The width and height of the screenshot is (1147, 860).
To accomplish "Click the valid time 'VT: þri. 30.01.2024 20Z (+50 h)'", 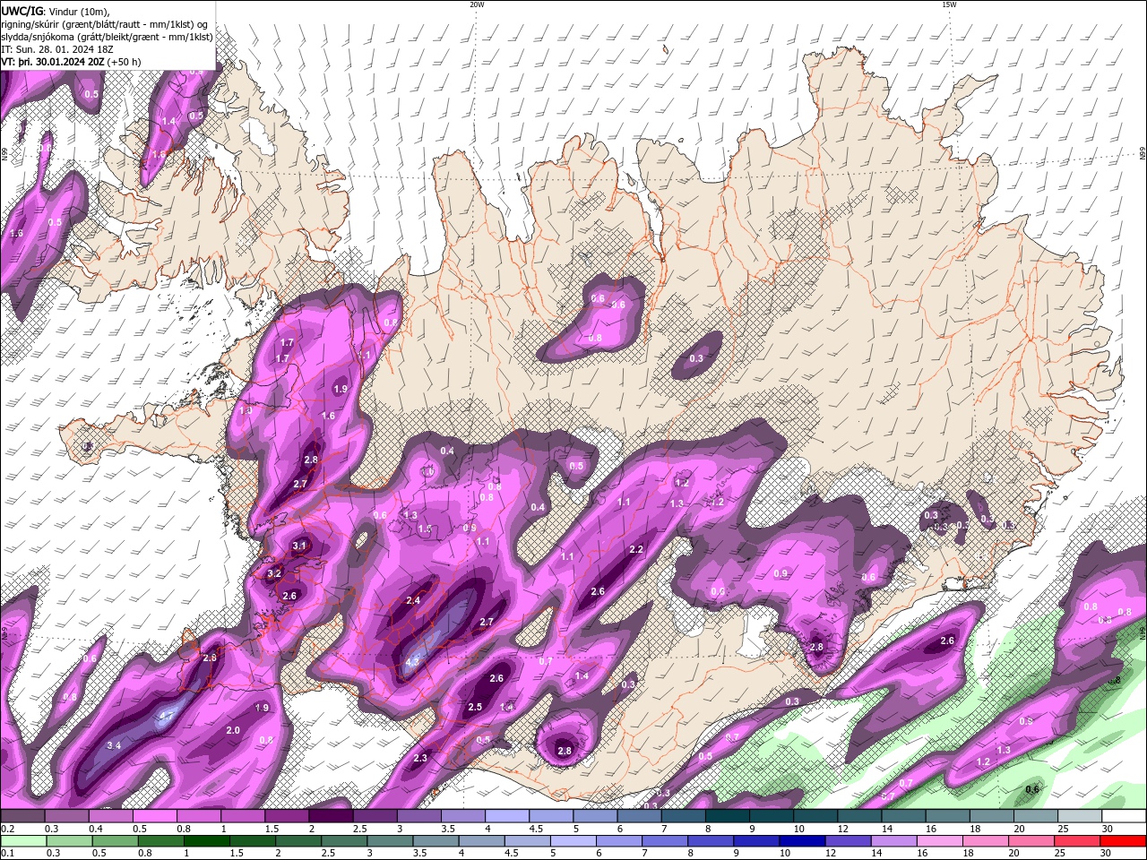I will [72, 62].
